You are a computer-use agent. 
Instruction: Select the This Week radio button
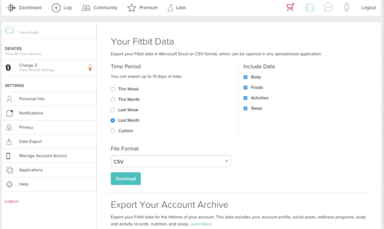tap(113, 89)
